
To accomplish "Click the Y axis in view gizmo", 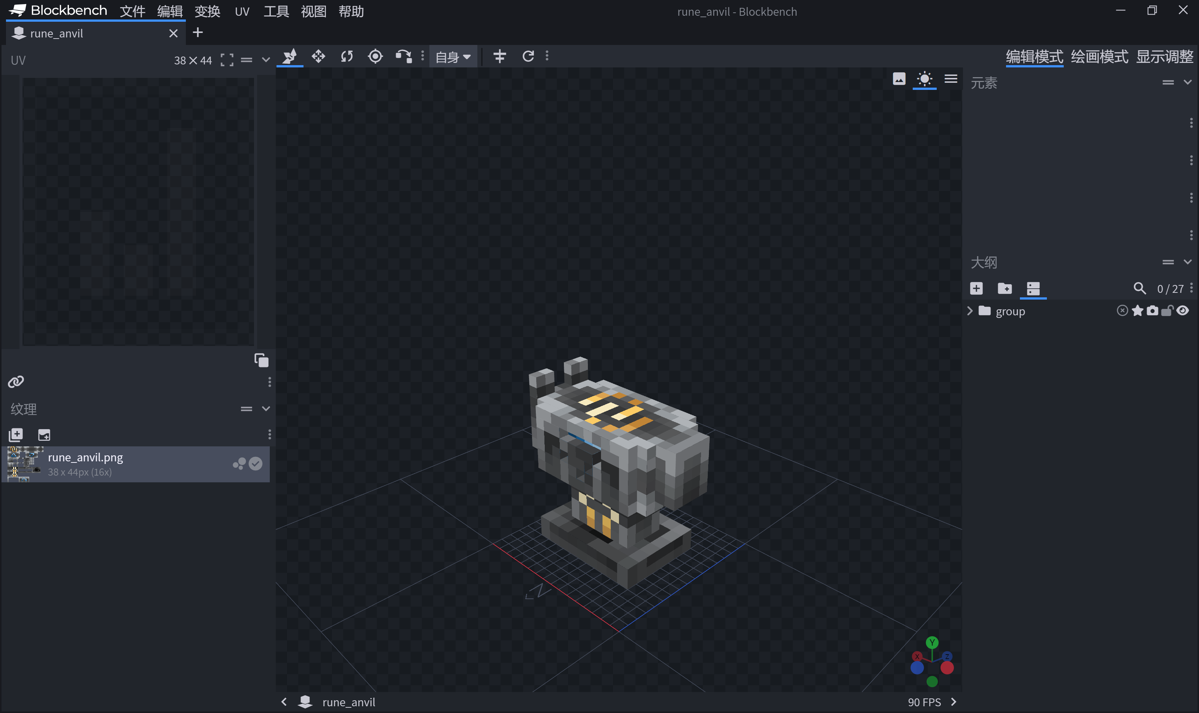I will tap(932, 642).
